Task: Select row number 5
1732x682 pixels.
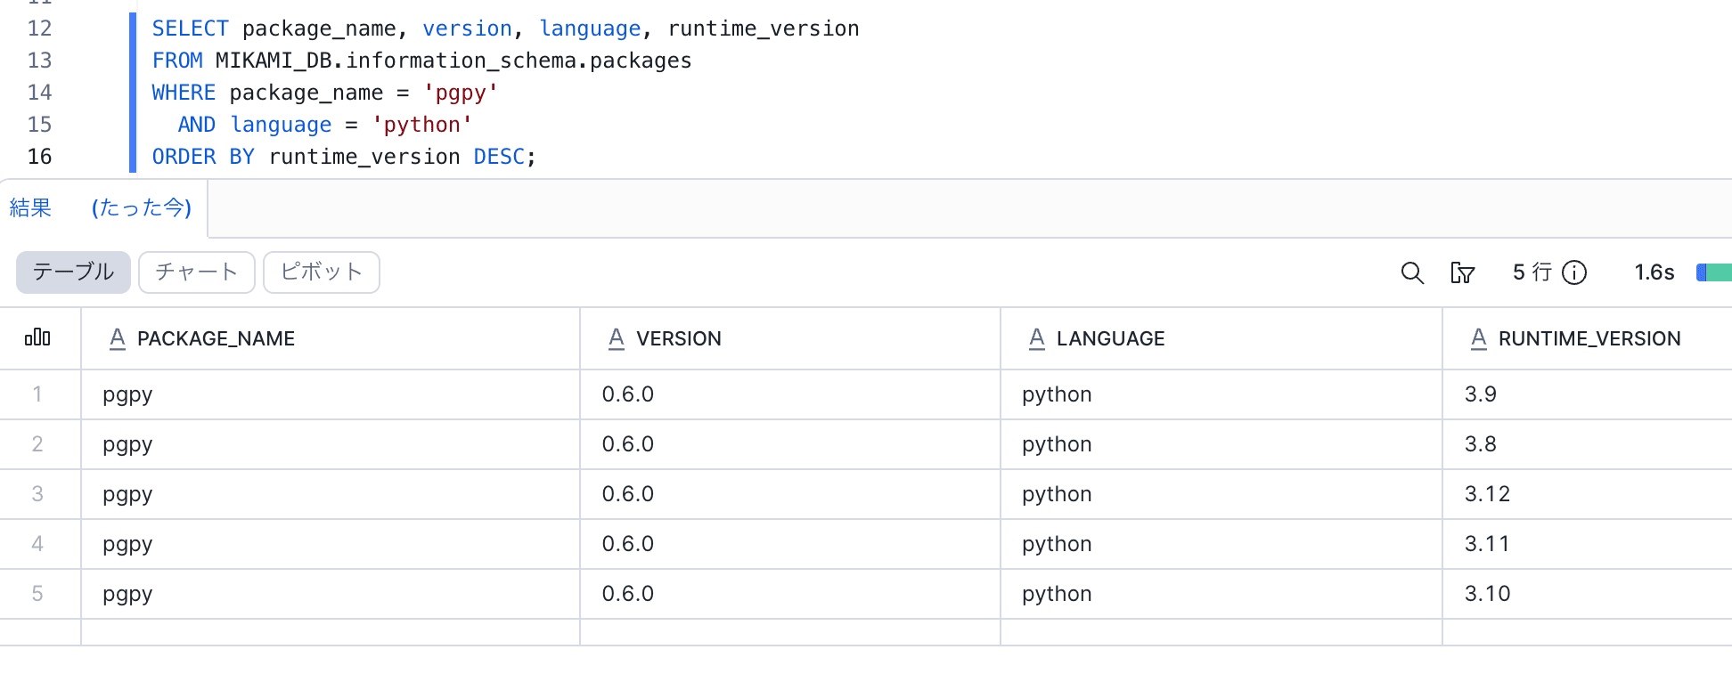Action: 37,594
